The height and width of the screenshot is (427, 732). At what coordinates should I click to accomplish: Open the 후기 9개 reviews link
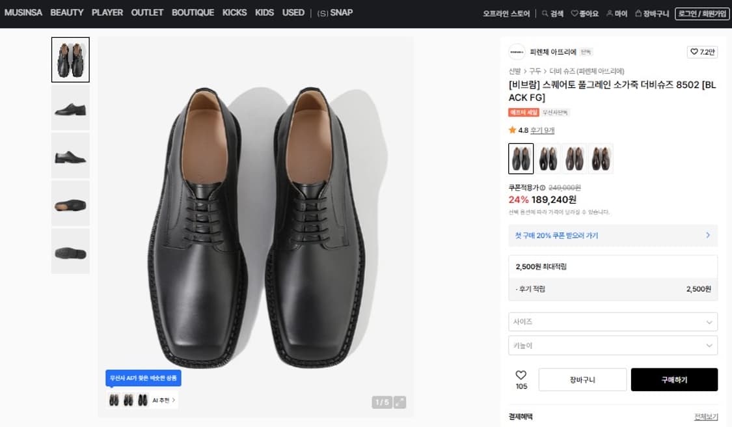(543, 130)
